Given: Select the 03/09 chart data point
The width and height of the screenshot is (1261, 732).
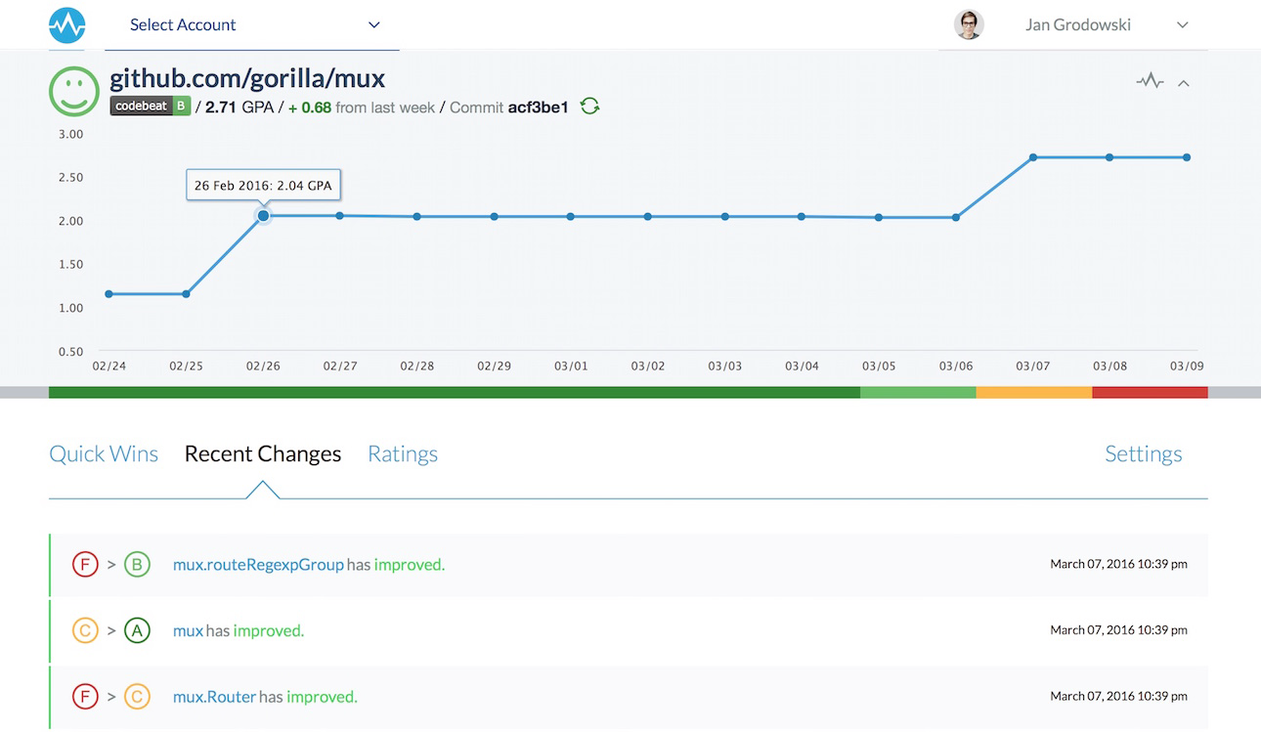Looking at the screenshot, I should [x=1187, y=157].
